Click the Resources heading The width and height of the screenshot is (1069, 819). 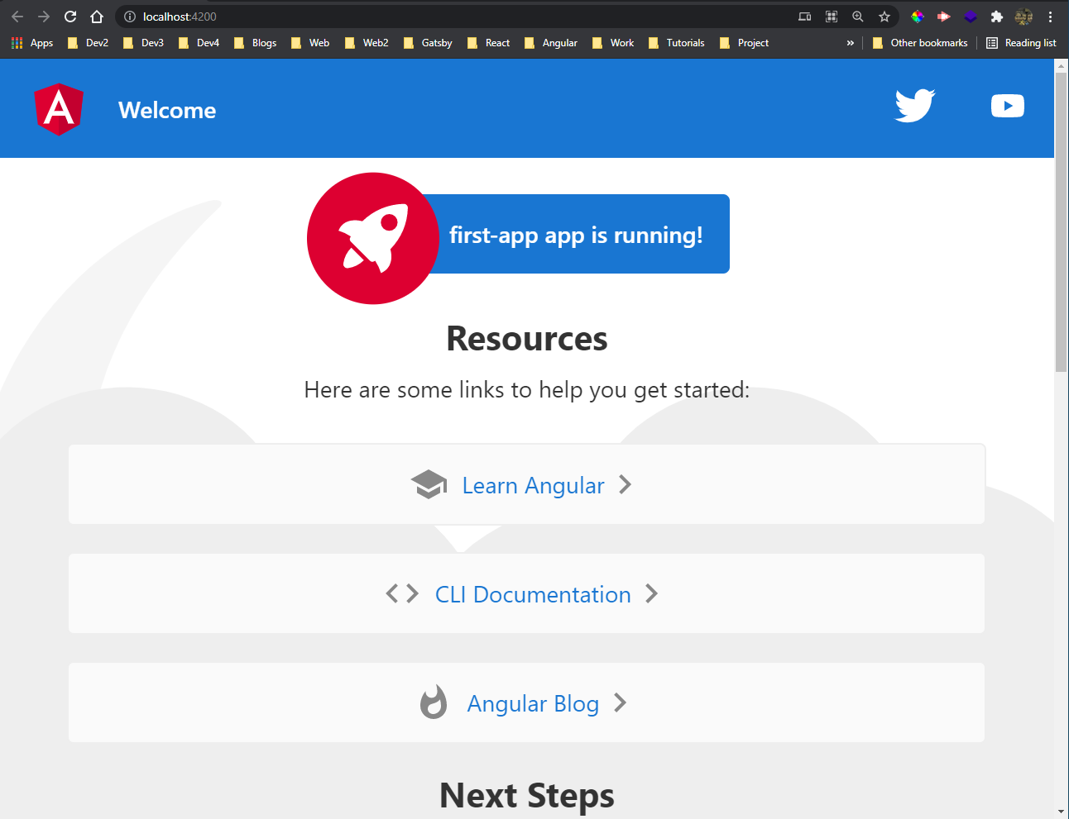coord(527,339)
